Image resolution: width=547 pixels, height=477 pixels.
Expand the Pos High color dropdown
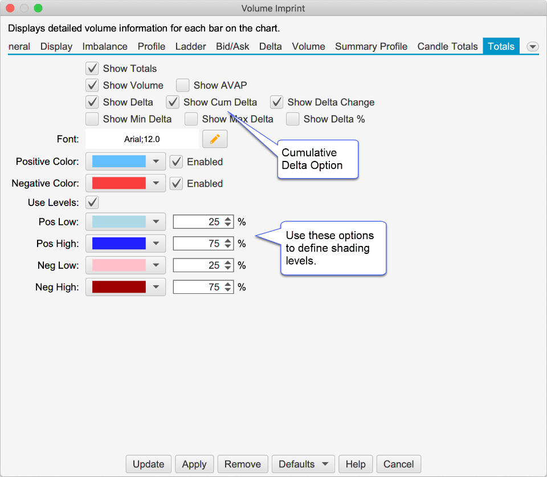(156, 244)
